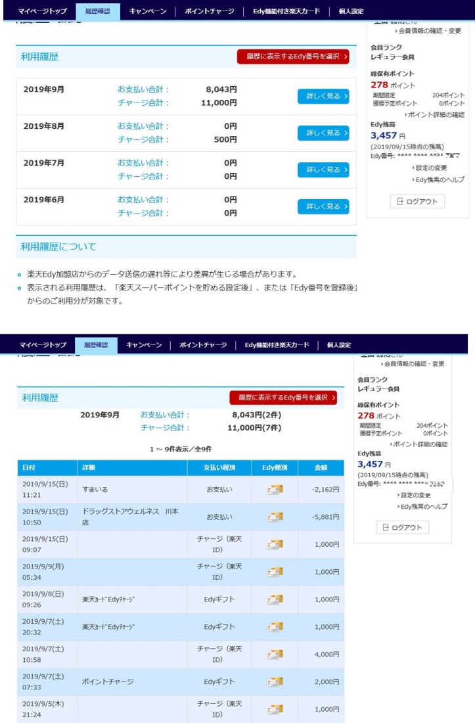The width and height of the screenshot is (475, 723).
Task: Open マイページトップ tab on the September detail page
Action: [43, 345]
